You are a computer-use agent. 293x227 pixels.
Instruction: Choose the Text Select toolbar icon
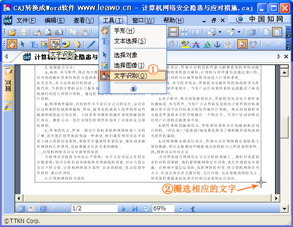34,45
